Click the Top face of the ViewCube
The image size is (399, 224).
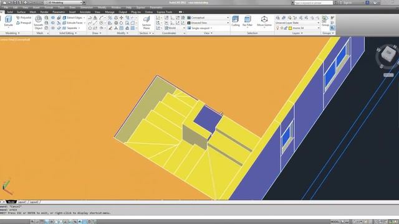(x=388, y=52)
